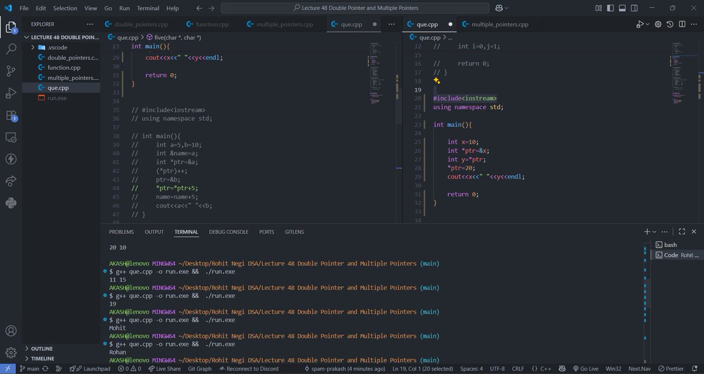Open the Selection menu

[65, 8]
